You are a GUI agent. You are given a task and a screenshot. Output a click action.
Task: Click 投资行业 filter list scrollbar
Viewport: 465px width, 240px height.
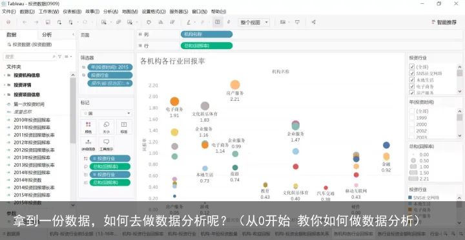click(x=460, y=79)
